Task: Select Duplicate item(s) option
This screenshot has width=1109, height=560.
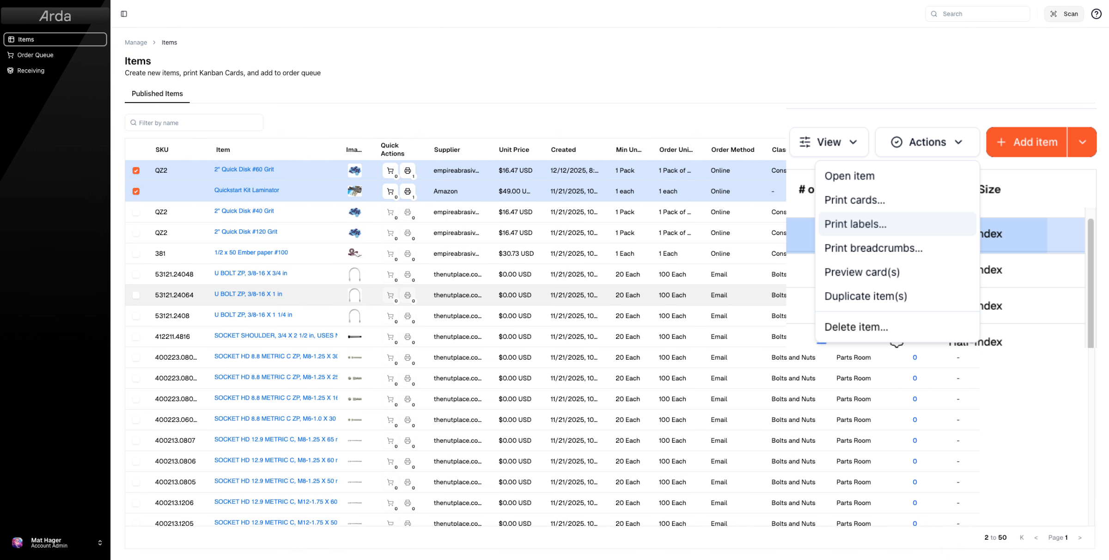Action: [897, 296]
